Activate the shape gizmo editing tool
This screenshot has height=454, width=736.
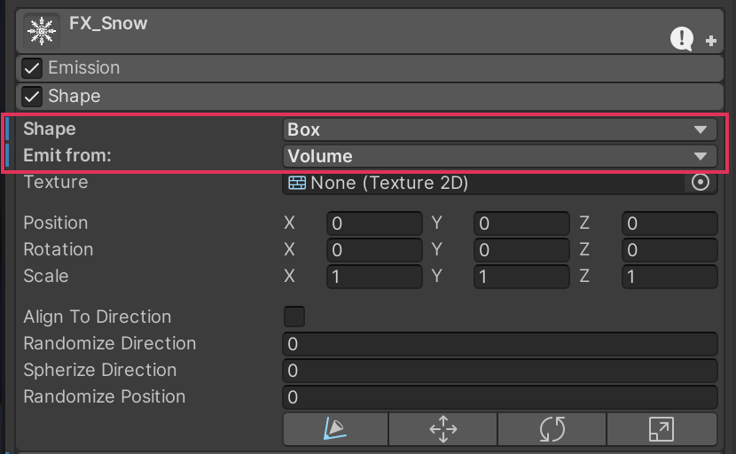[335, 430]
